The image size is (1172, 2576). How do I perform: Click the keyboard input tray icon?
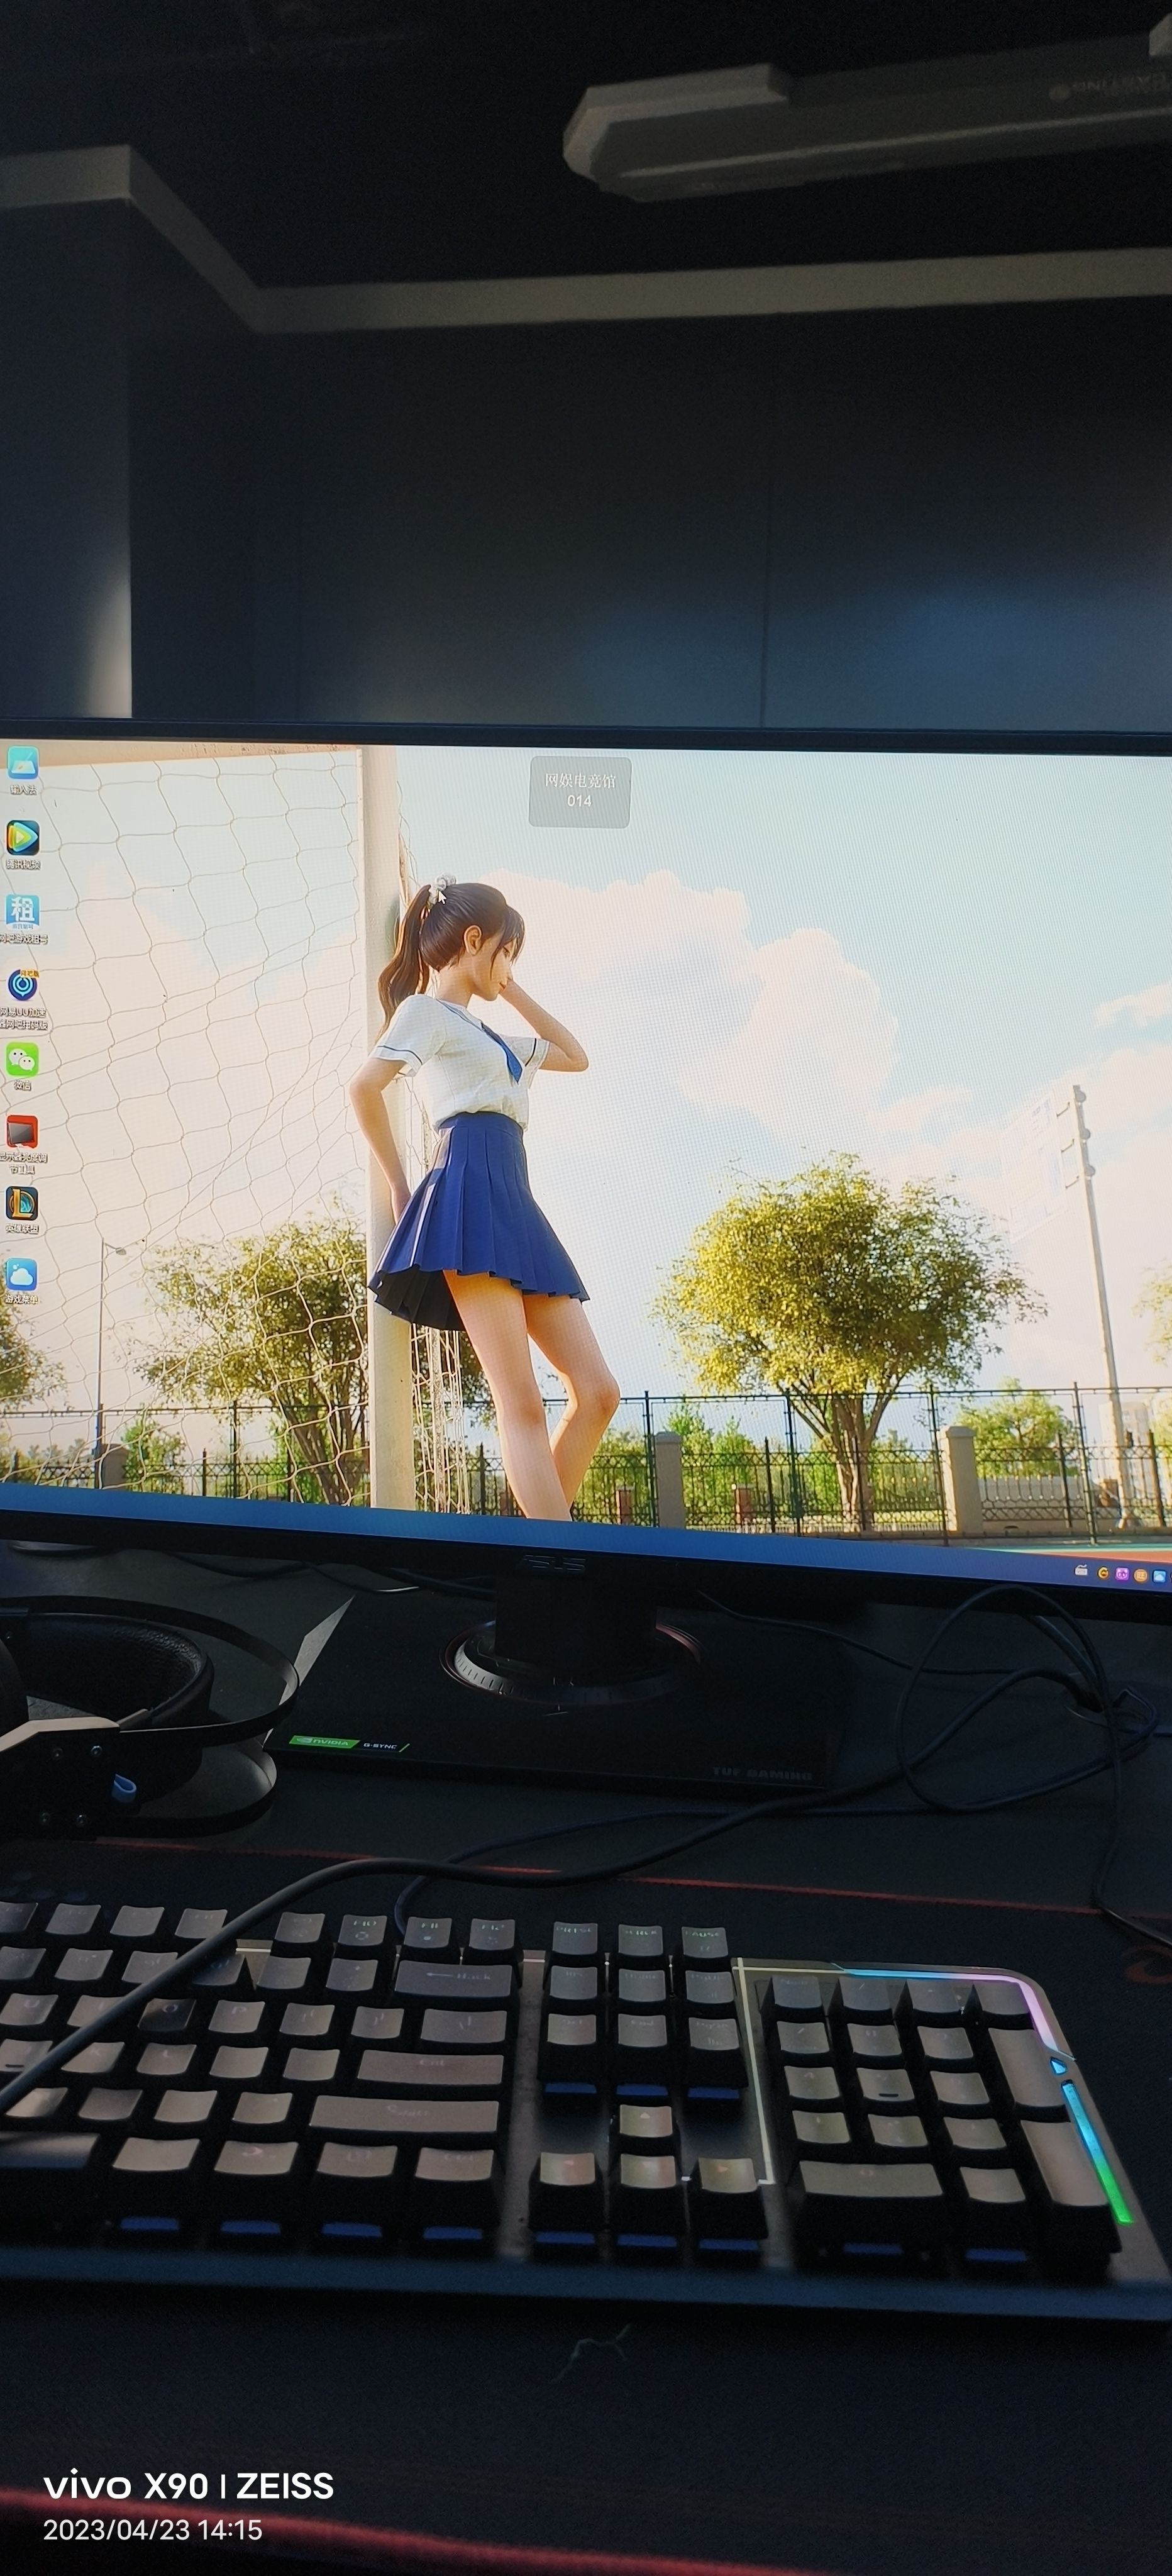[1081, 1570]
